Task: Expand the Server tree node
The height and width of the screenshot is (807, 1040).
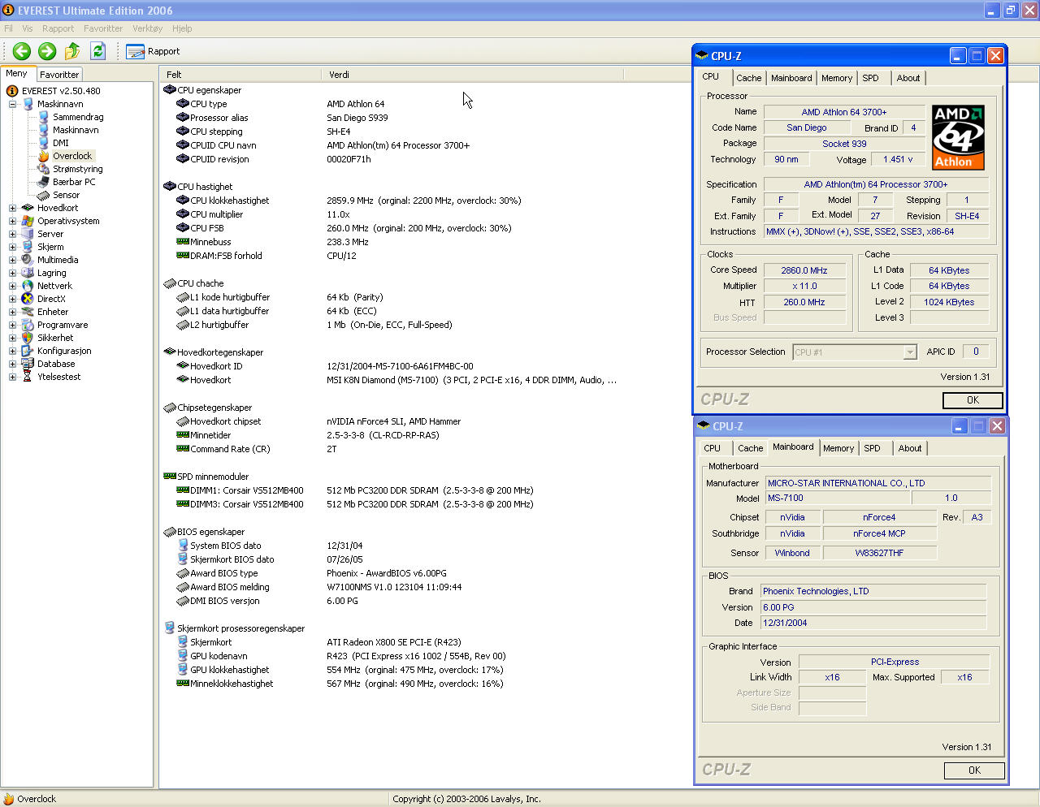Action: pyautogui.click(x=12, y=234)
